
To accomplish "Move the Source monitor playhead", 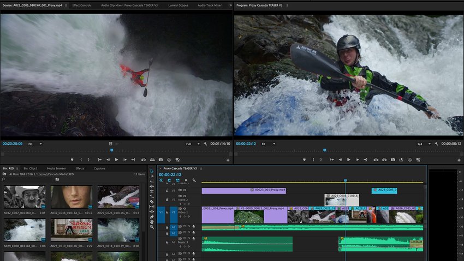I will pos(111,150).
